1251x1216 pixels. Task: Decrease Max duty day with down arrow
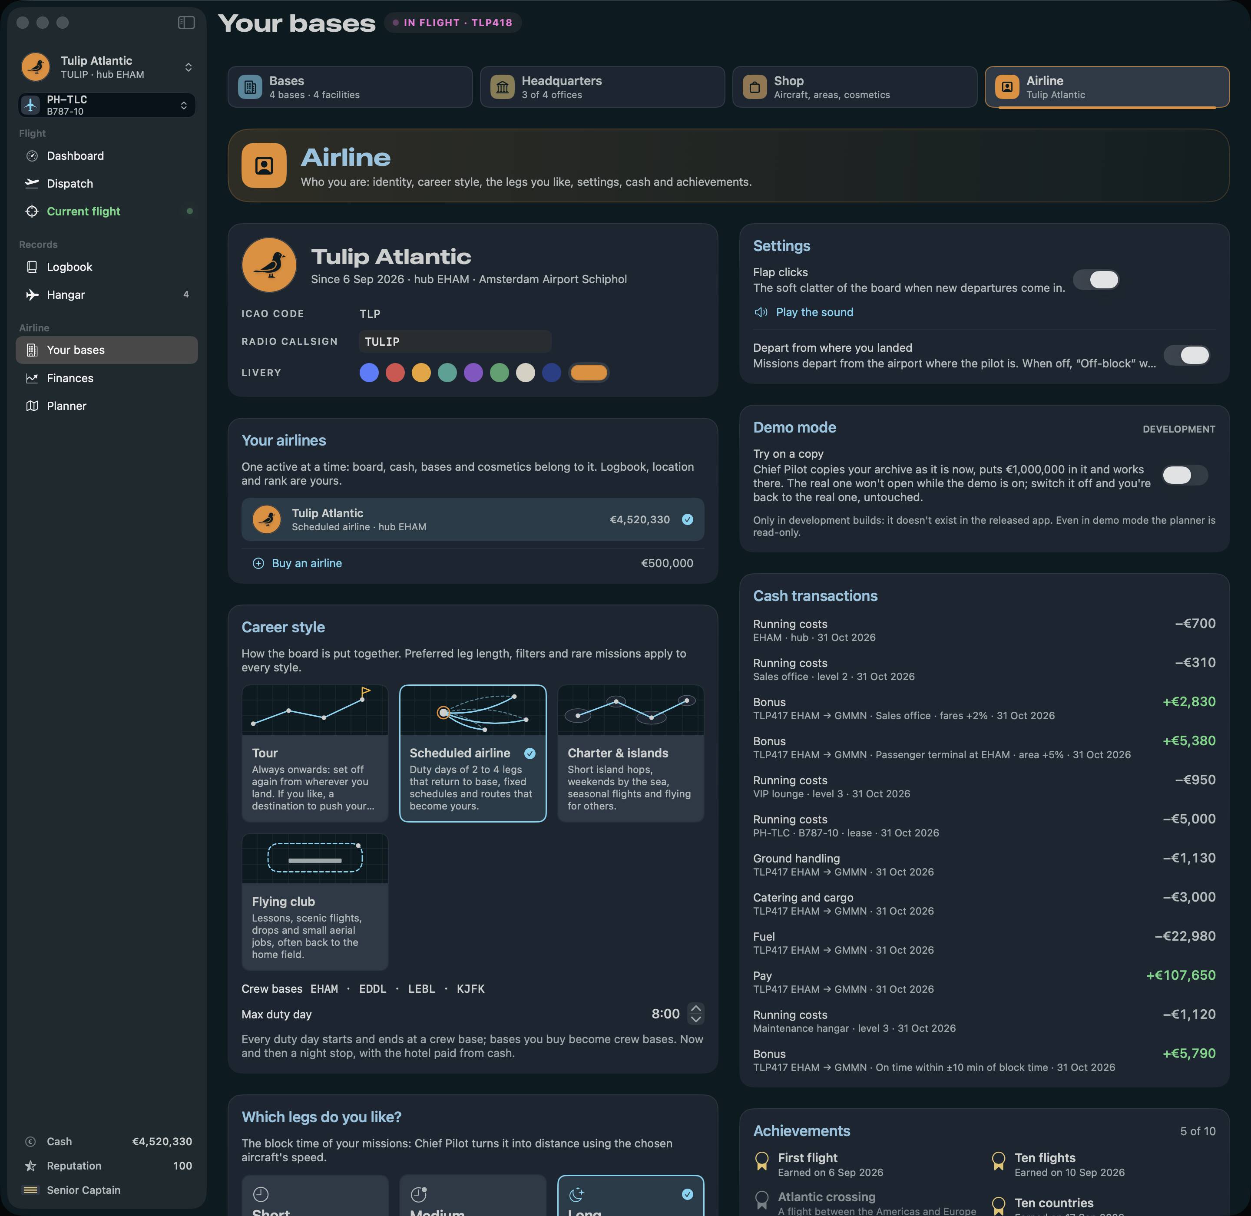[696, 1019]
